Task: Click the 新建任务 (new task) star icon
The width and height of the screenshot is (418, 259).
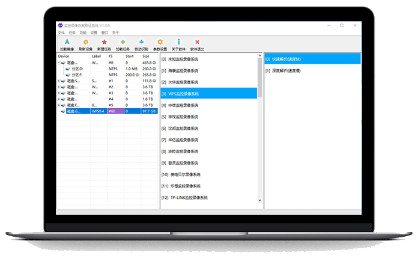Action: click(x=104, y=44)
